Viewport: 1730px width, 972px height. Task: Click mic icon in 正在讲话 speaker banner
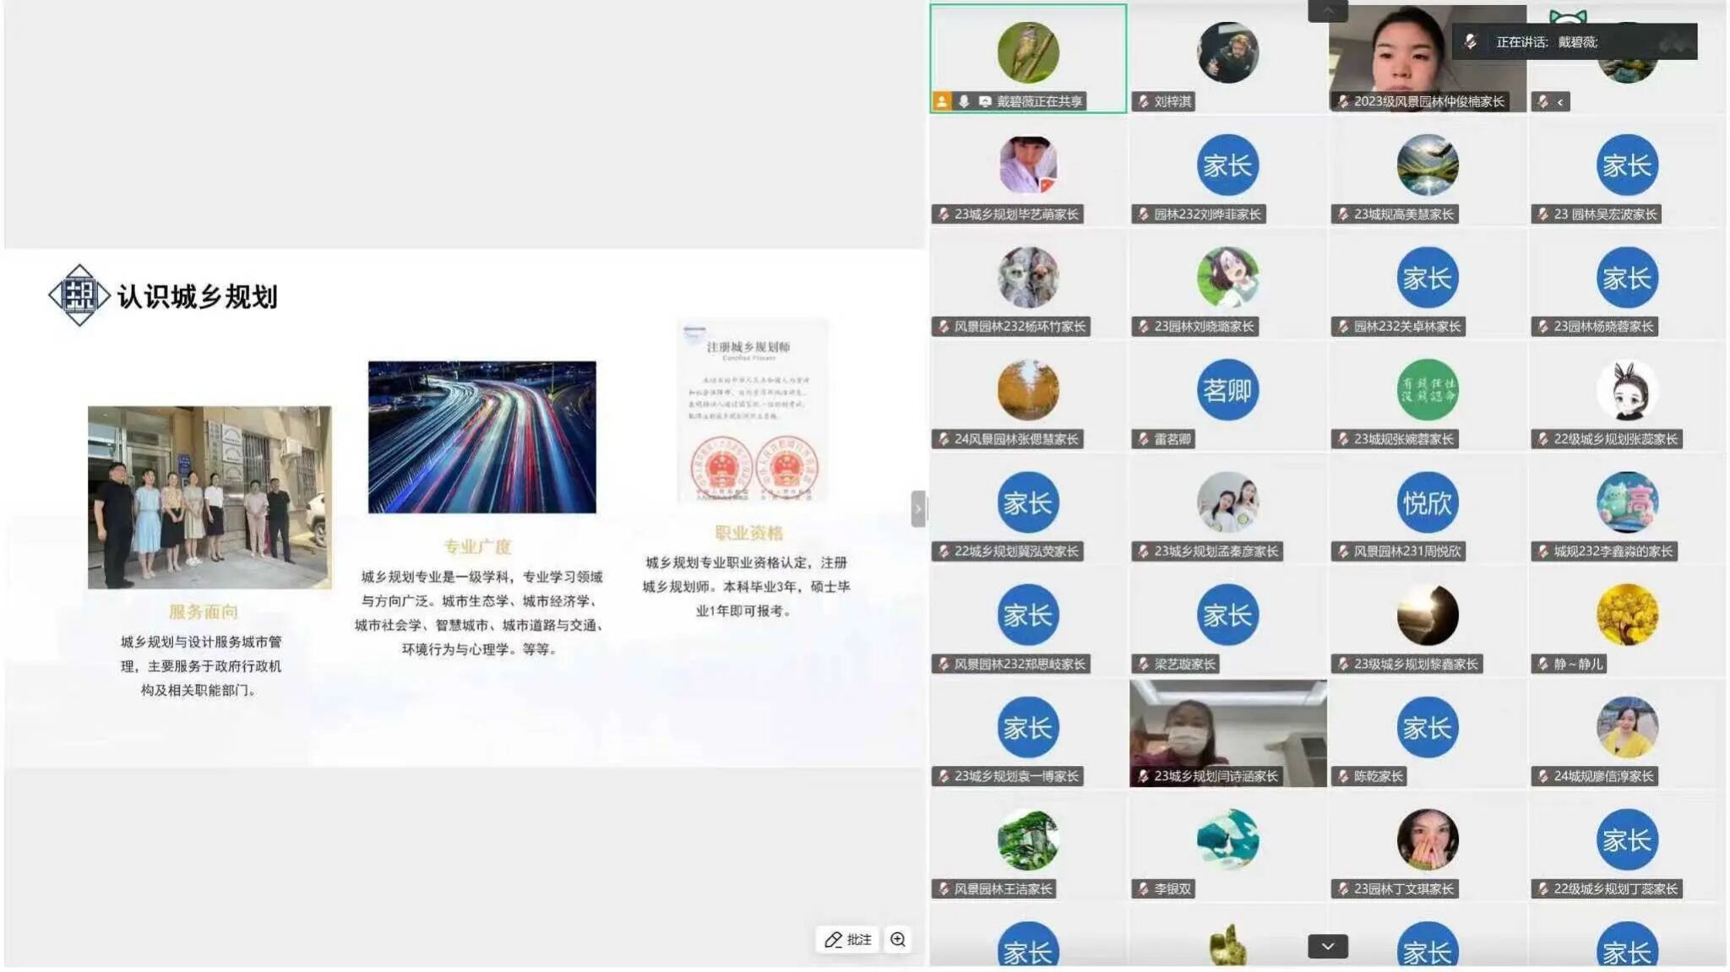[1471, 41]
